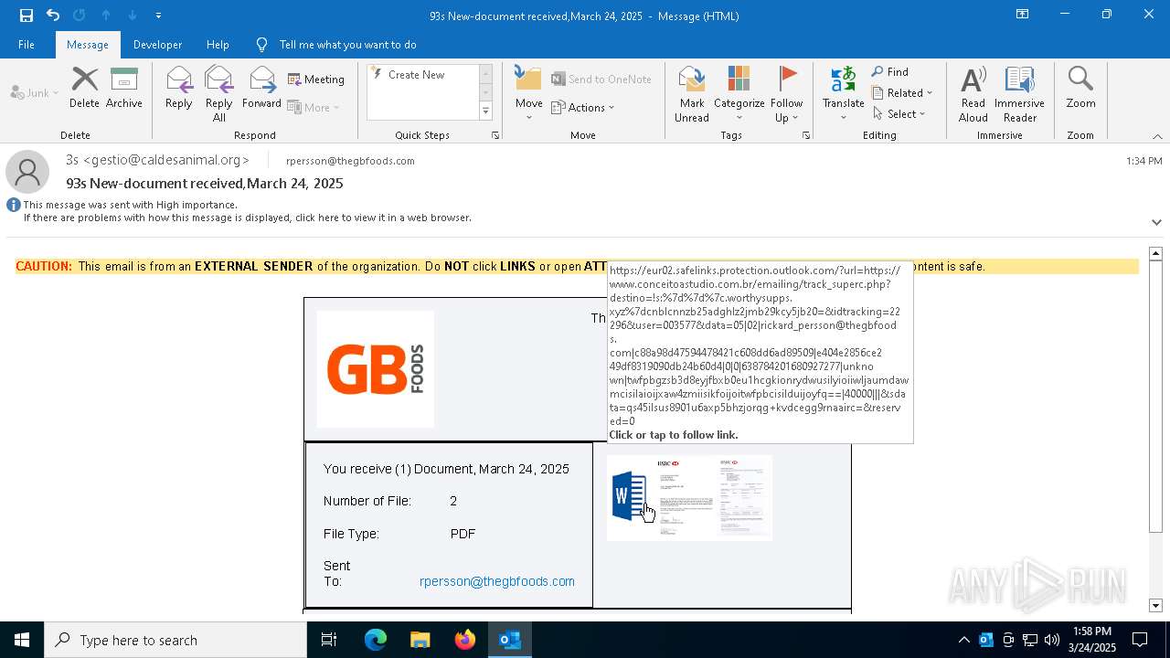Go to the next item arrow
This screenshot has height=658, width=1170.
133,16
